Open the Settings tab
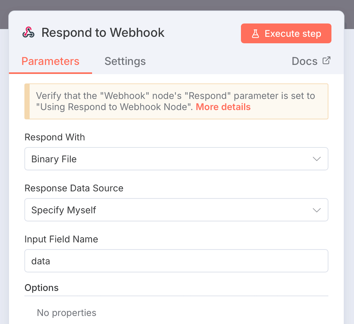This screenshot has height=324, width=354. [x=125, y=61]
